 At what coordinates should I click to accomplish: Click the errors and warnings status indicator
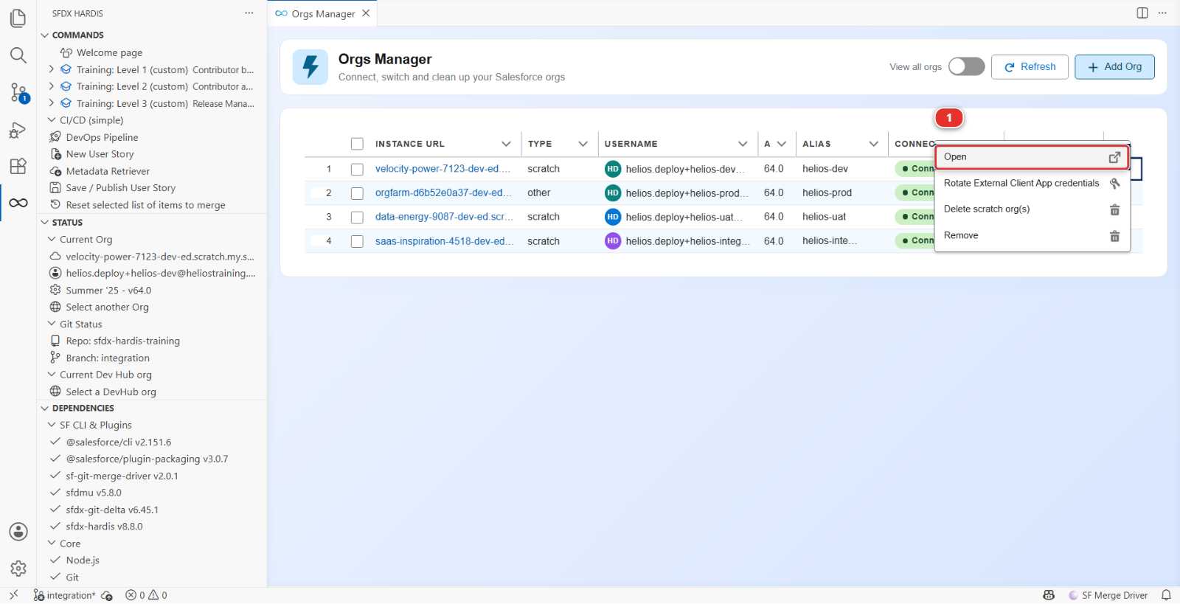146,595
